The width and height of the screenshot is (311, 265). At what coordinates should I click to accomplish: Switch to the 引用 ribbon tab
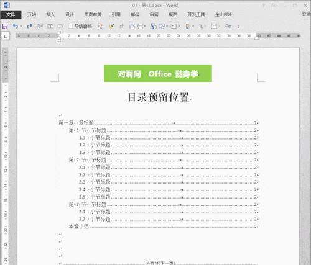116,14
